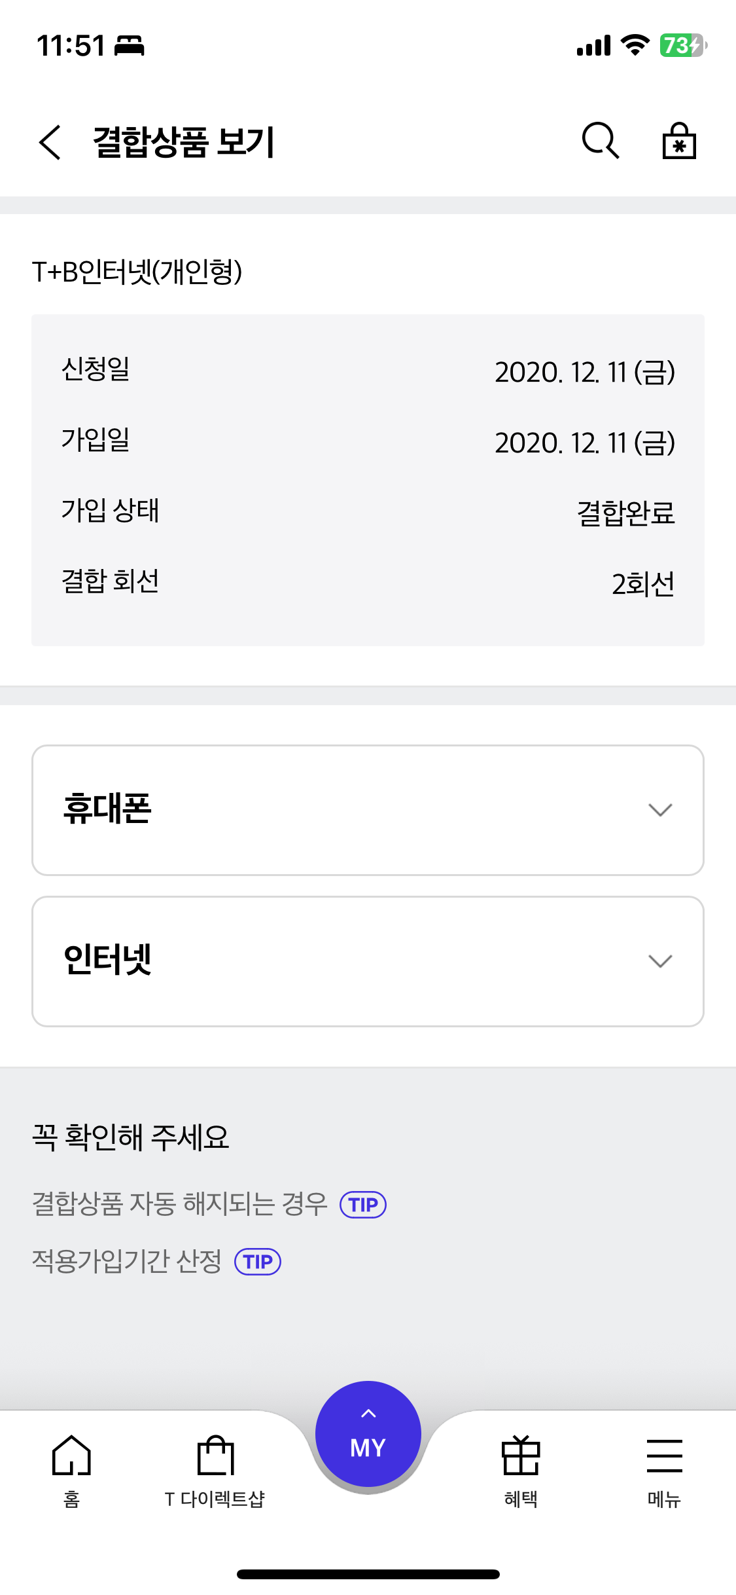Expand the 휴대폰 section chevron

click(x=660, y=810)
